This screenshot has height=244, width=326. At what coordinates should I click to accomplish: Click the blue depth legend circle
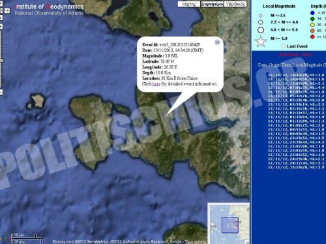point(312,13)
